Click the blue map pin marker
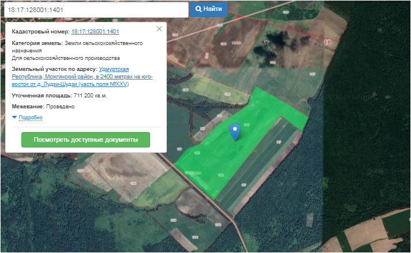Screen dimensions: 411x253 (x=234, y=131)
